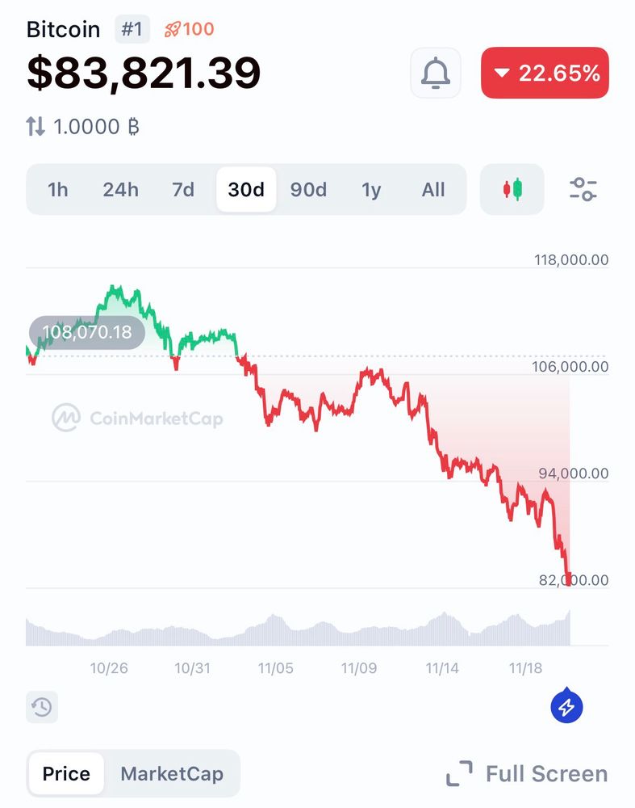Click the Full Screen expand icon
Screen dimensions: 635x808
click(x=460, y=773)
